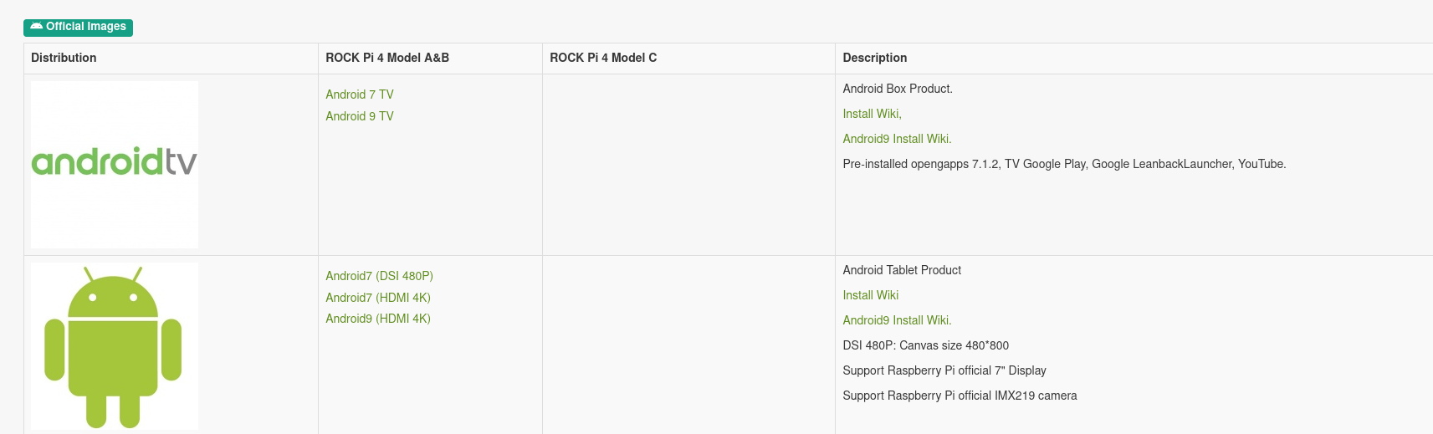Click the androidtv logo image
The image size is (1433, 434).
coord(115,164)
